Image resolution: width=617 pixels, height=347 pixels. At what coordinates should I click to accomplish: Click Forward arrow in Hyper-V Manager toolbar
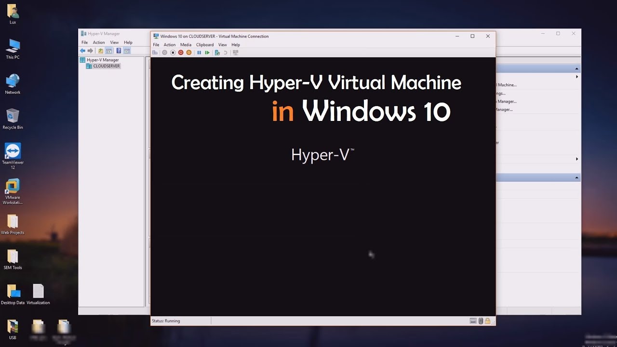90,51
